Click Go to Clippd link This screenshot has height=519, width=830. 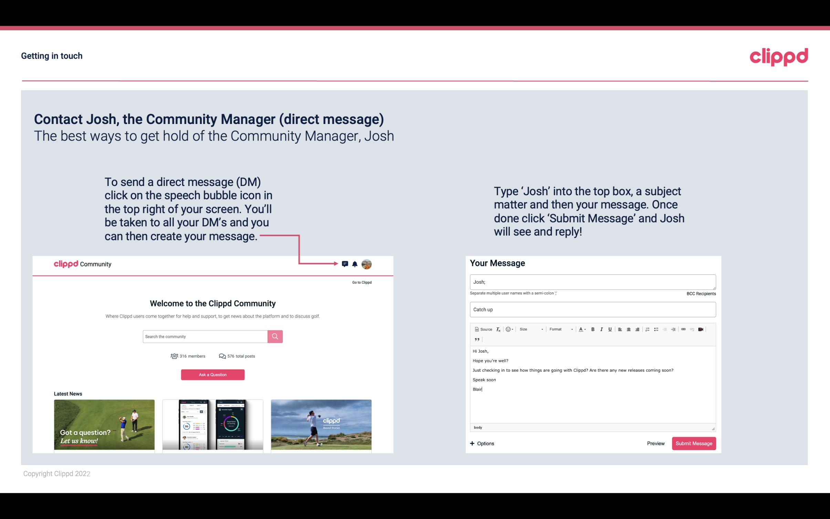[361, 282]
